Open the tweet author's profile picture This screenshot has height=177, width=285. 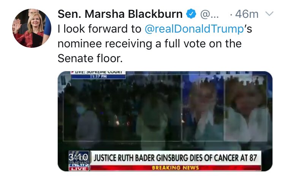(x=32, y=28)
